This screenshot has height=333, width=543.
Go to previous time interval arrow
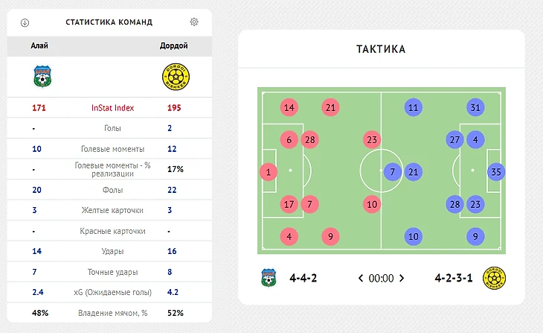click(x=361, y=279)
